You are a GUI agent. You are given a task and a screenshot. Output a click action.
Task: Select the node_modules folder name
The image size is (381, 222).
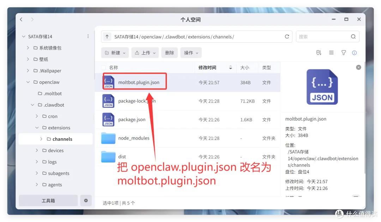[x=134, y=138]
